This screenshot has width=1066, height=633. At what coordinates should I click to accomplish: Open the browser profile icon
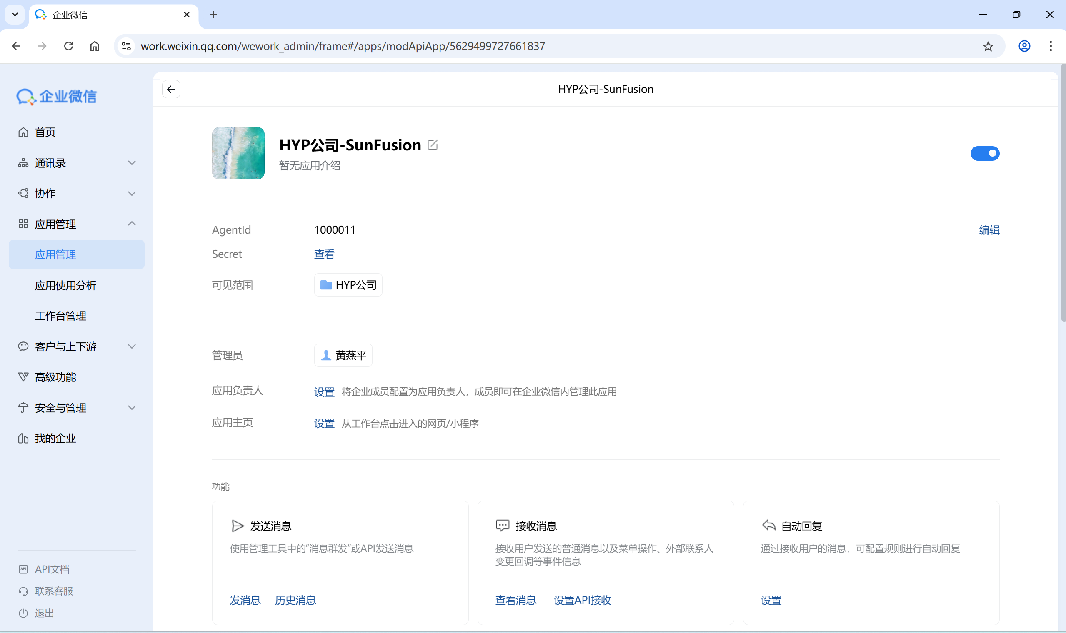pyautogui.click(x=1024, y=46)
